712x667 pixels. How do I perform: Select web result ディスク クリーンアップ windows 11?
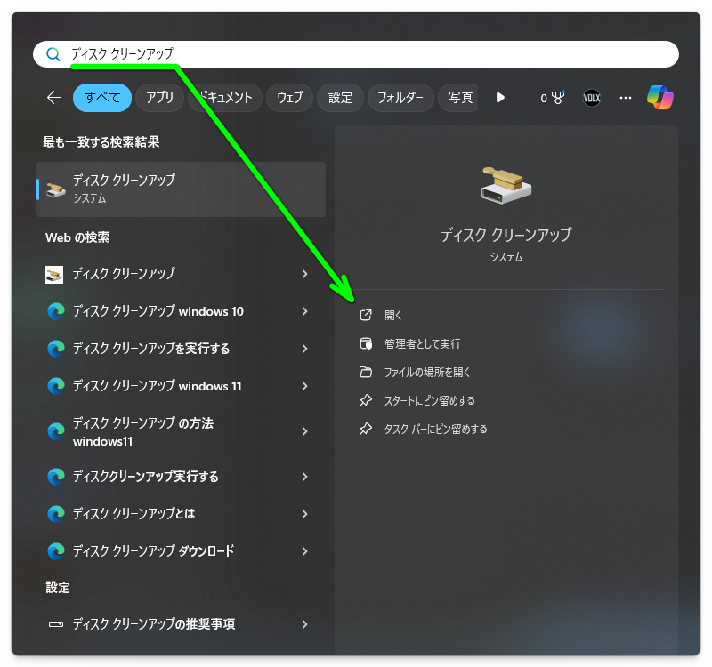158,386
